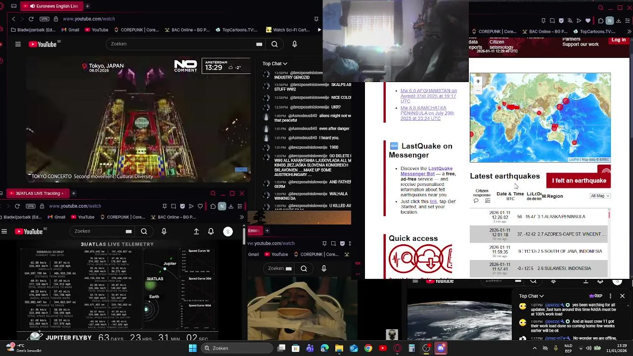This screenshot has width=633, height=356.
Task: Expand hidden bookmarks chevron in 3I/ATLAS window
Action: pyautogui.click(x=241, y=217)
